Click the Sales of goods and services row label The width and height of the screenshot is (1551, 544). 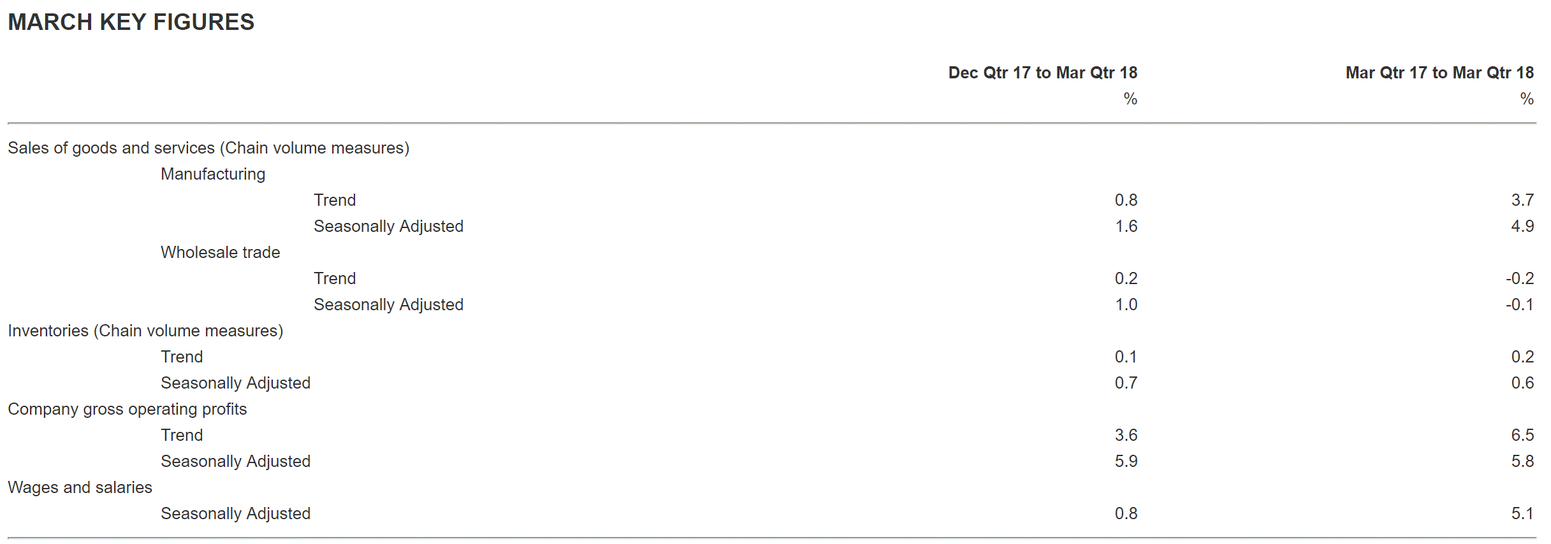(x=208, y=148)
